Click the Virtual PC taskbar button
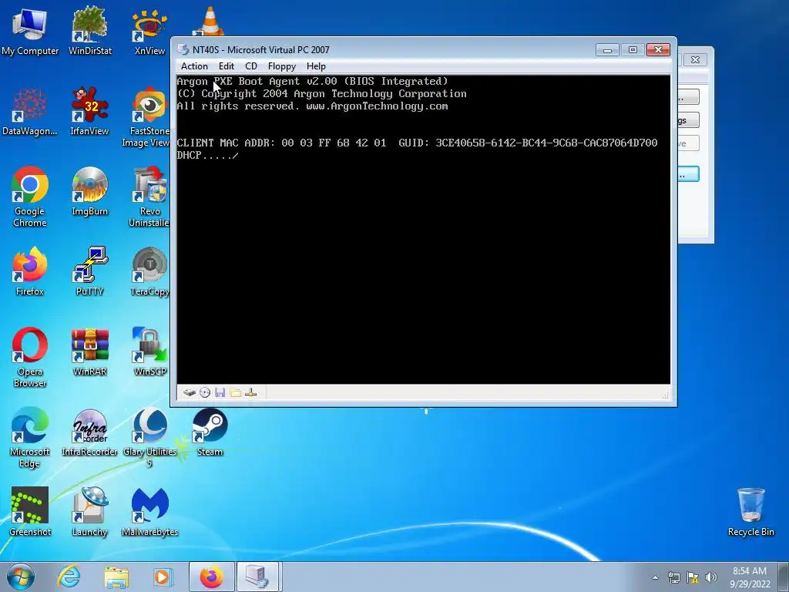Screen dimensions: 789x592 click(x=257, y=577)
